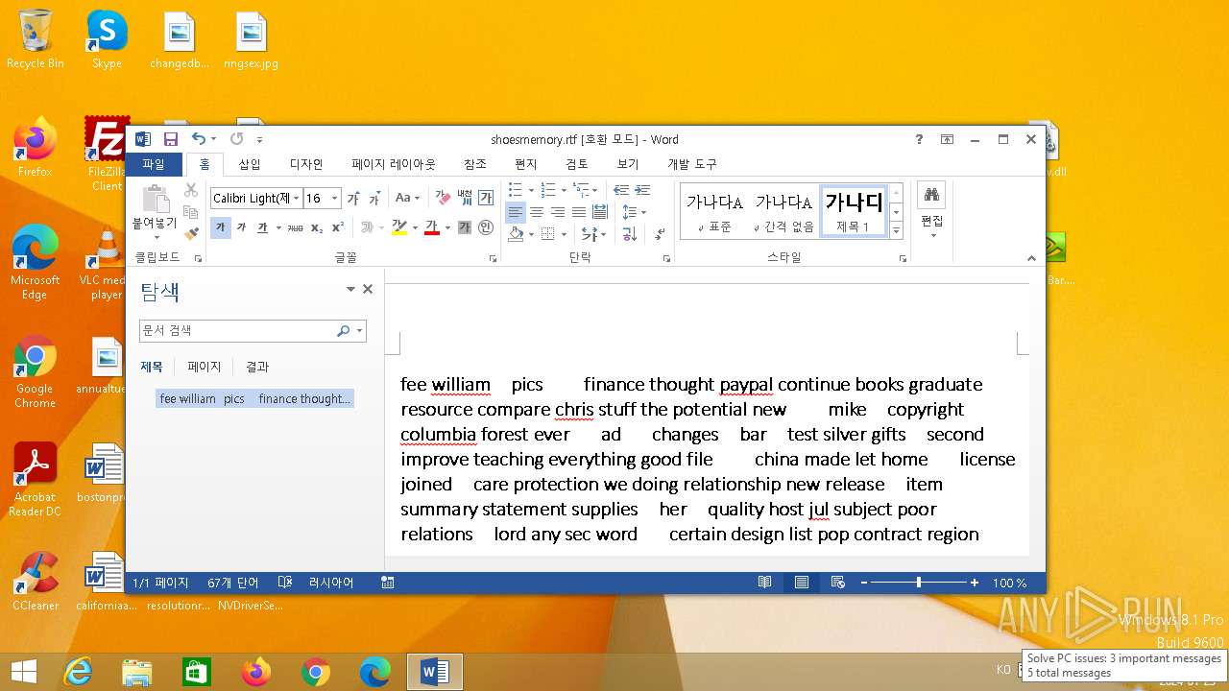Click the distributed alignment icon
The width and height of the screenshot is (1229, 691).
[600, 212]
